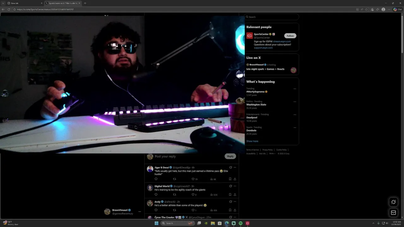Viewport: 404px width, 227px height.
Task: Open the Terms of Service link
Action: (252, 150)
